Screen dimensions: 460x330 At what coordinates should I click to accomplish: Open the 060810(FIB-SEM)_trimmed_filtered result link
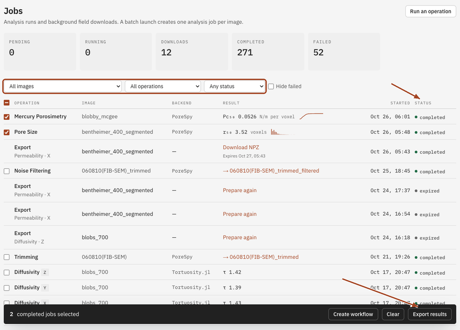coord(271,171)
